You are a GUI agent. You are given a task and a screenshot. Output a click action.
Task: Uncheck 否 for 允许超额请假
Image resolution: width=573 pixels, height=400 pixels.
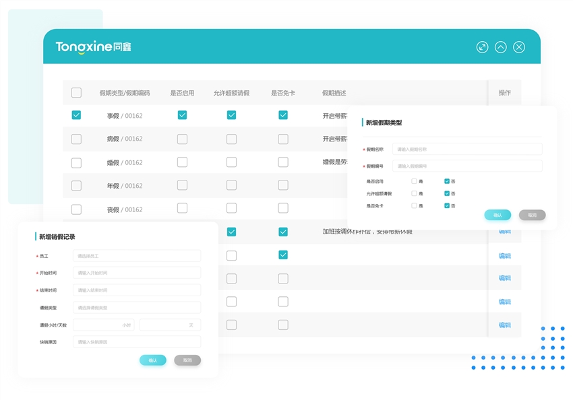447,193
